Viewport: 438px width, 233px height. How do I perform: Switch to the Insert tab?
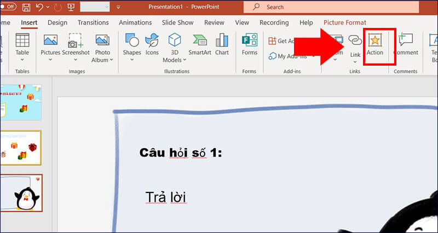pyautogui.click(x=29, y=22)
